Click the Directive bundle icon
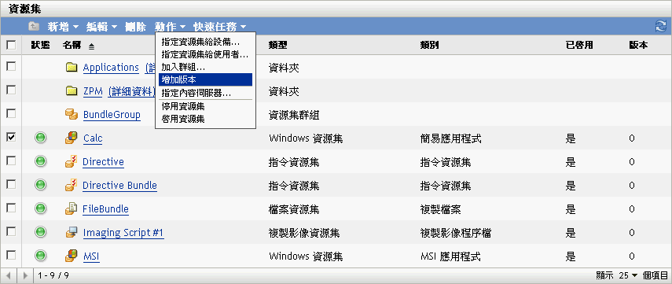 pyautogui.click(x=72, y=161)
